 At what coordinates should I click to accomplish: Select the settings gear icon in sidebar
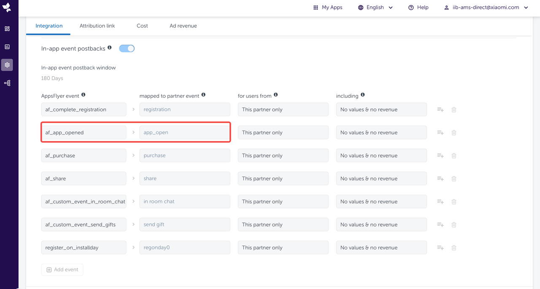tap(7, 65)
